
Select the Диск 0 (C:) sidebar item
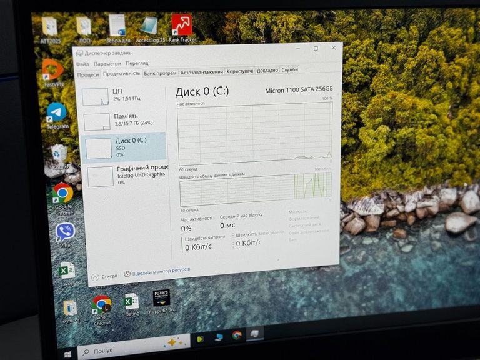click(124, 147)
